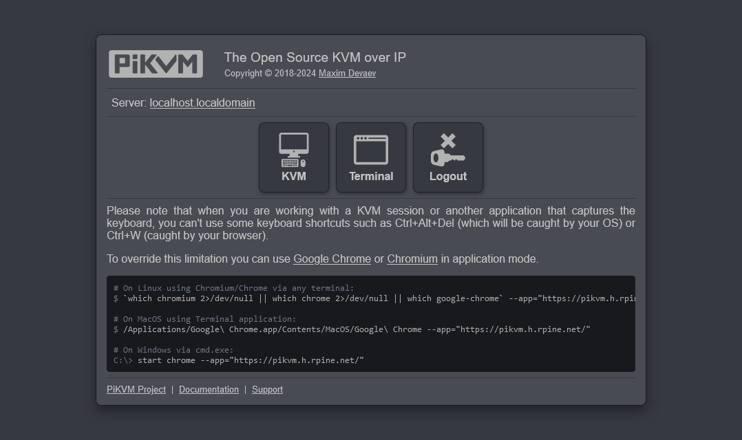This screenshot has height=440, width=742.
Task: Click the '# On Linux using Chromium/Chrome' comment
Action: point(234,288)
